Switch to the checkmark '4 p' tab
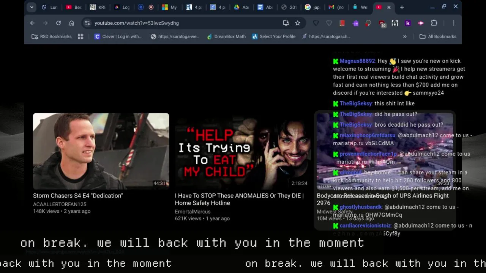 tap(218, 7)
